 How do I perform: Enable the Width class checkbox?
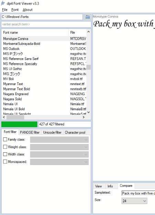coord(5,154)
